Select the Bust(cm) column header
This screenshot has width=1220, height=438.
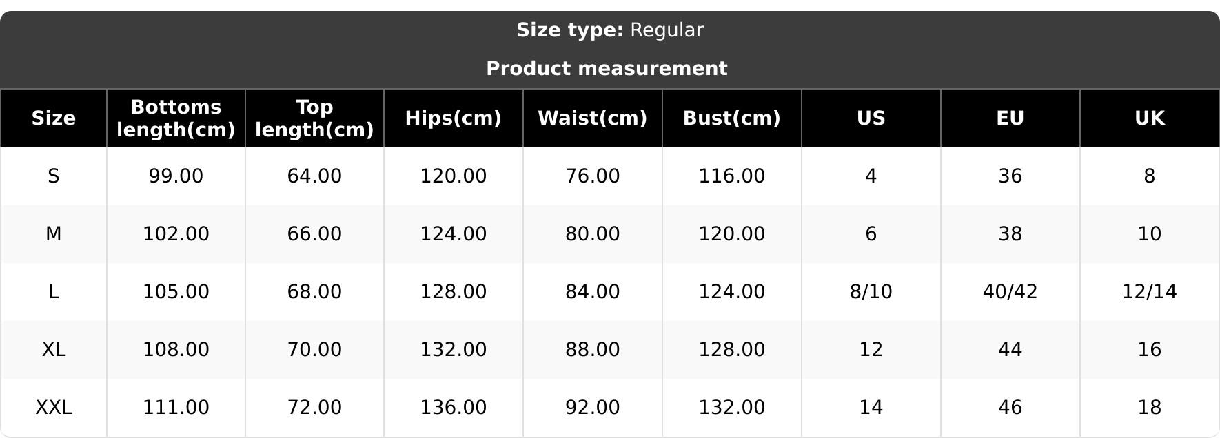click(x=731, y=118)
